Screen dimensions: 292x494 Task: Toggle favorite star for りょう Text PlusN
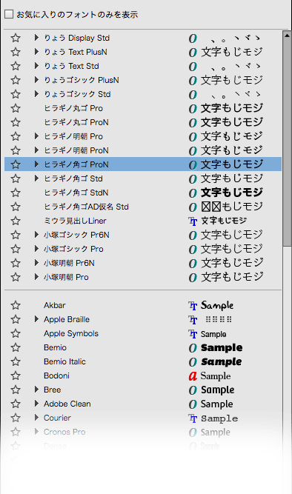tap(16, 52)
